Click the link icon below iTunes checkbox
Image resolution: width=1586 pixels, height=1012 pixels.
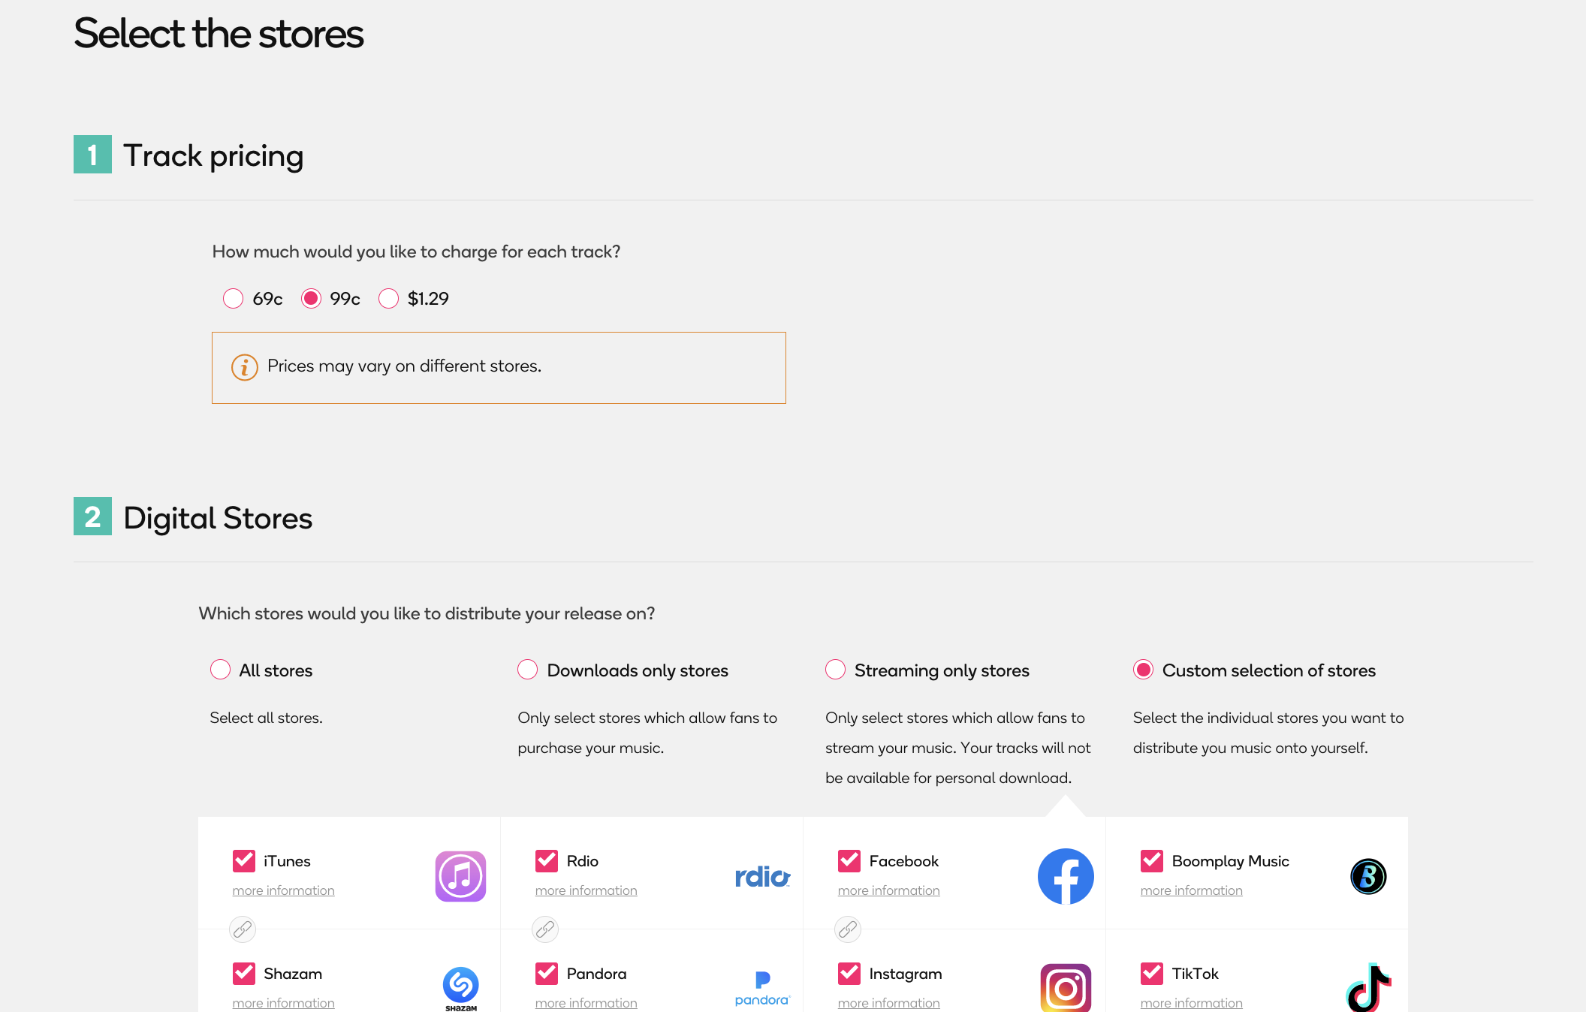[x=242, y=928]
